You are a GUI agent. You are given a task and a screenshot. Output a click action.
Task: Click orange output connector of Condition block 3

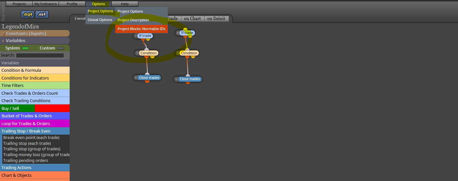click(x=146, y=56)
